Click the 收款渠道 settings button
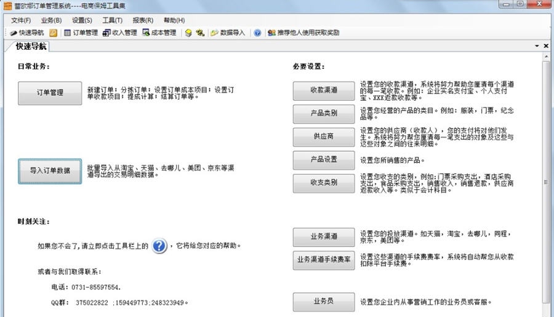 click(324, 91)
